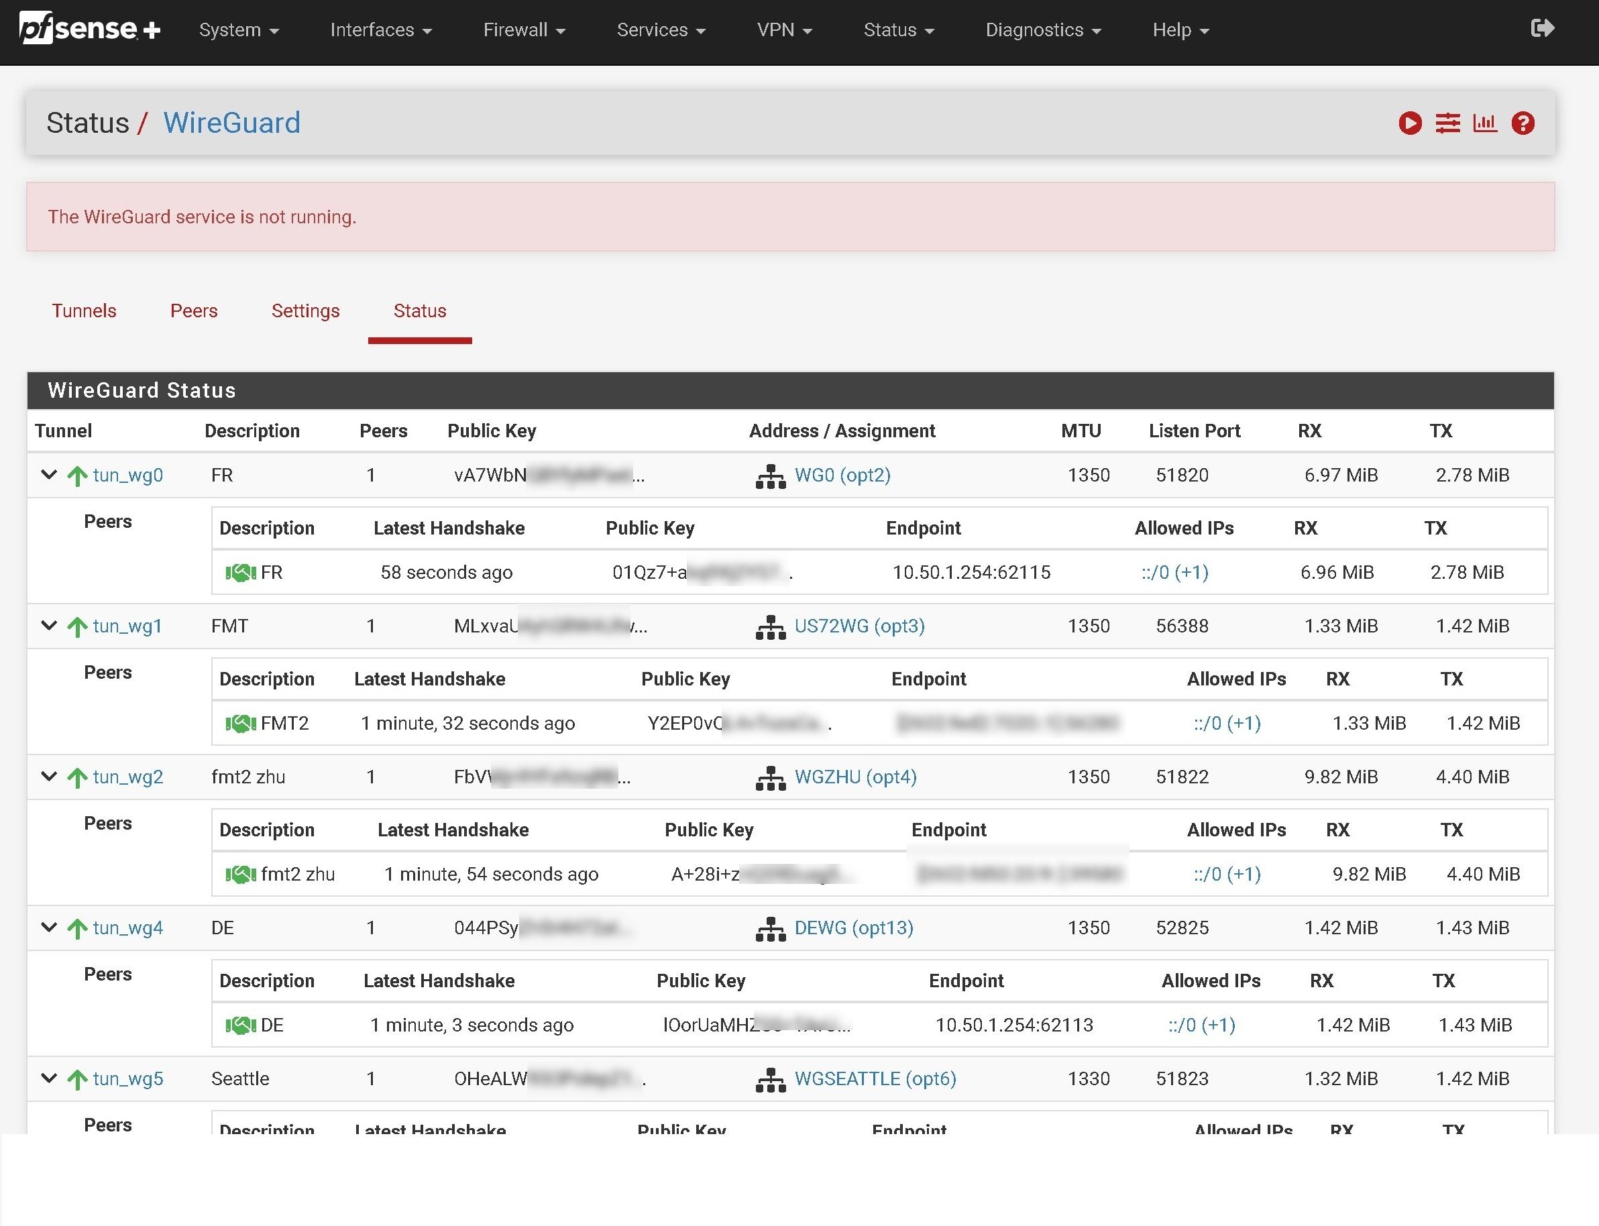
Task: Click WireGuard breadcrumb title link
Action: point(231,123)
